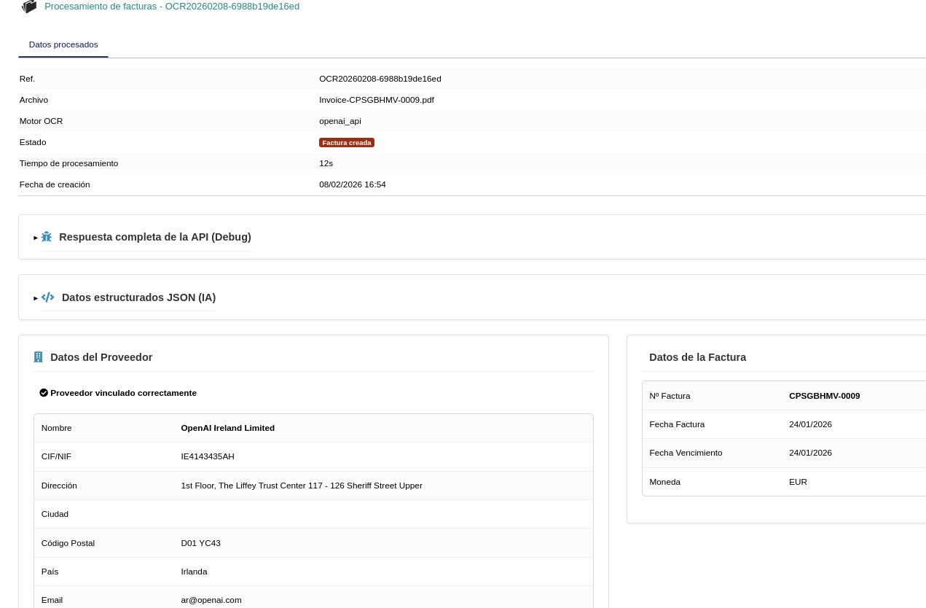926x608 pixels.
Task: Open the OpenAI Ireland Limited supplier name
Action: (227, 428)
